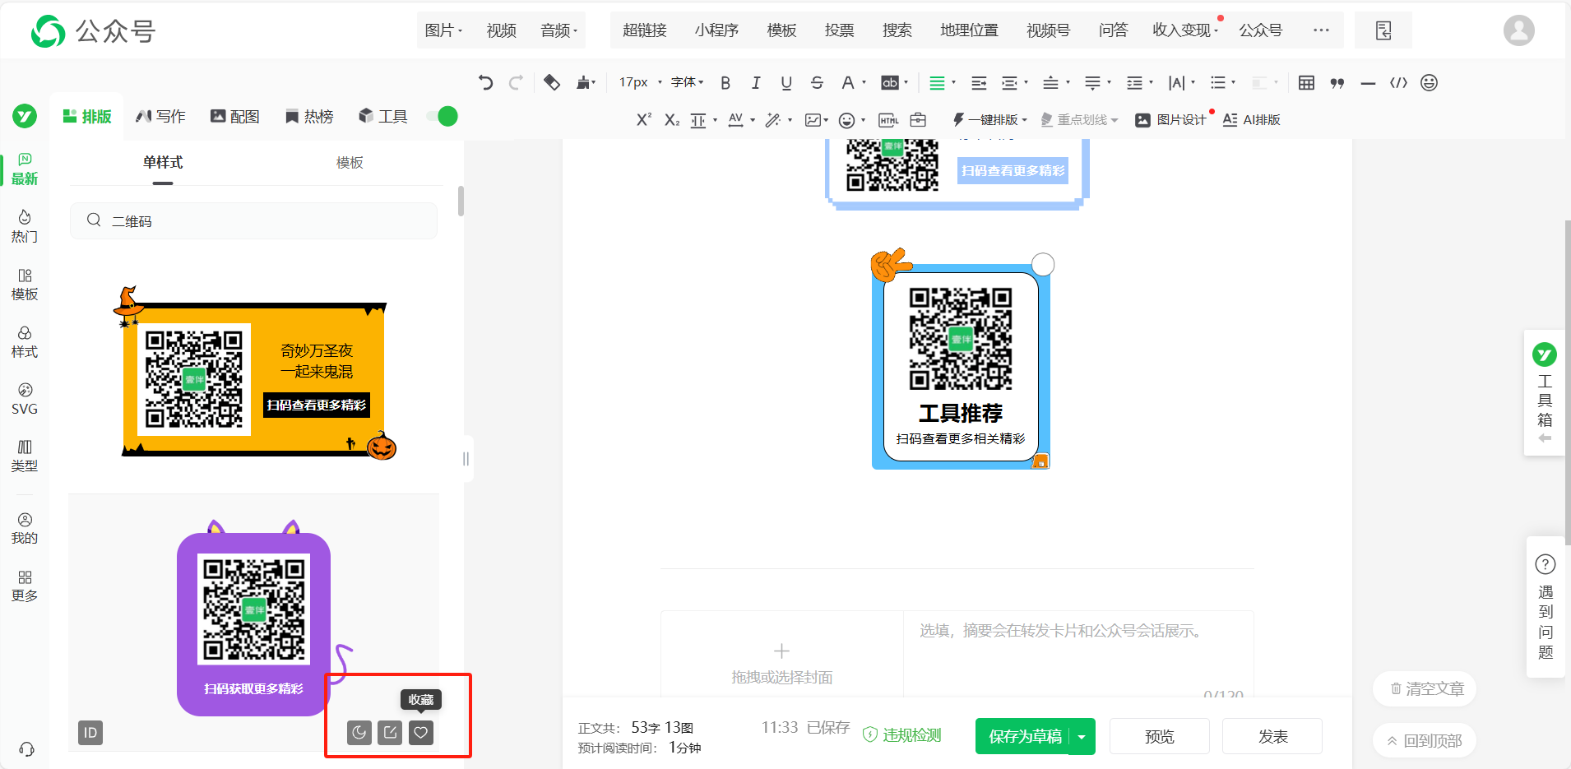
Task: Insert a horizontal divider line
Action: (1368, 83)
